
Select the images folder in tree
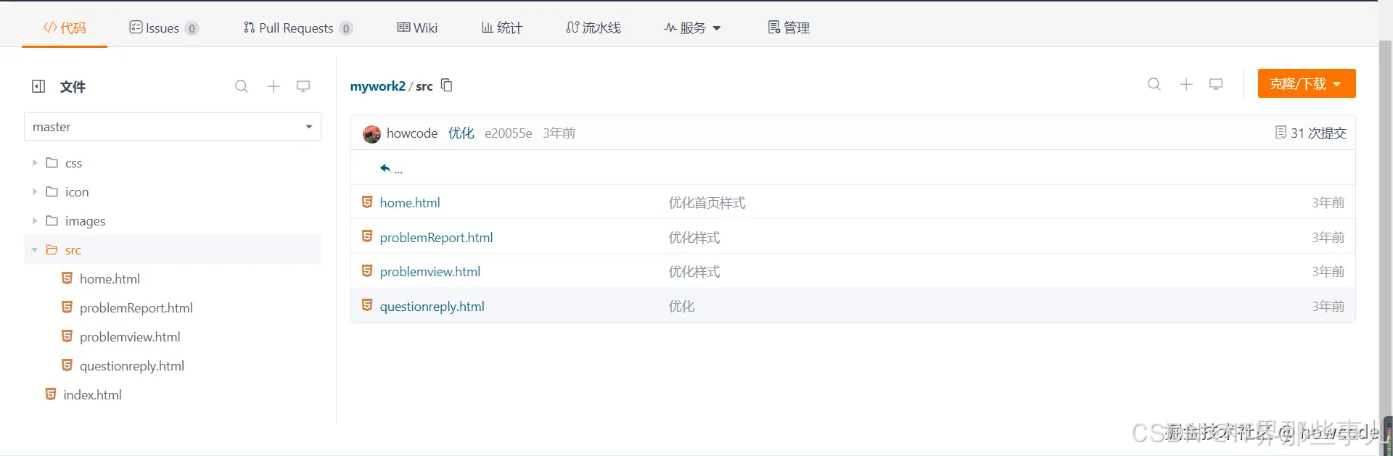(x=85, y=221)
